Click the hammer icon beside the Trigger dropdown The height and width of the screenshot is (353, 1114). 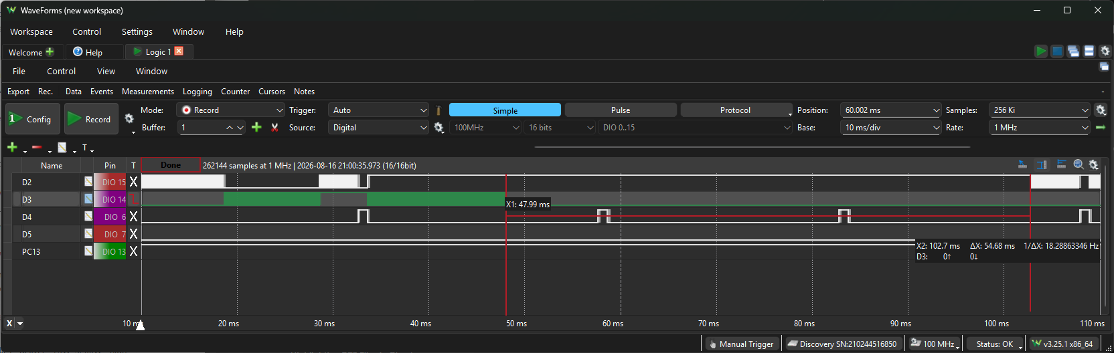coord(439,110)
